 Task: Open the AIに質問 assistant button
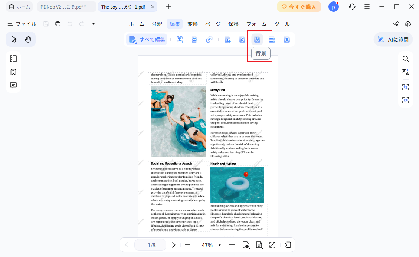pyautogui.click(x=393, y=40)
